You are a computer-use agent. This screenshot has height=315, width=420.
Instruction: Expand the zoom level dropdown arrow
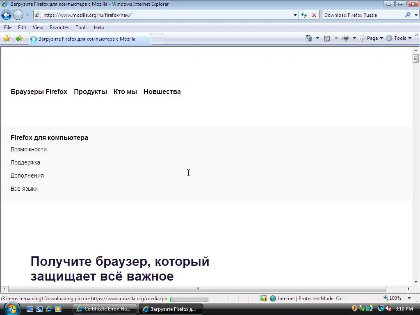pos(409,299)
